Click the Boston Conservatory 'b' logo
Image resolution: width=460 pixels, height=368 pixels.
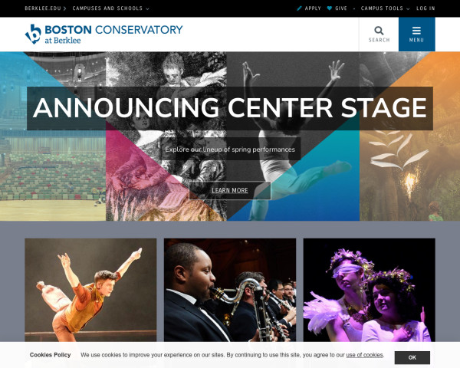pos(33,34)
